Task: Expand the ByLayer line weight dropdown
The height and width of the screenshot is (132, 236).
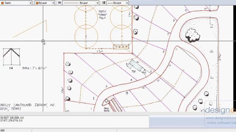Action: [x=118, y=3]
